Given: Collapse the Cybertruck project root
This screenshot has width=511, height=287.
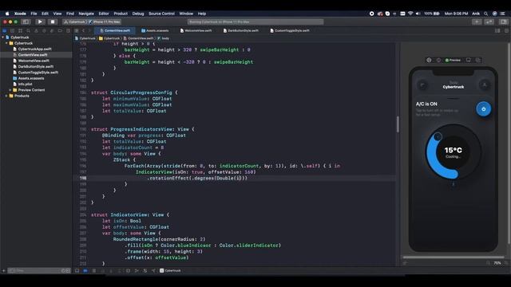Looking at the screenshot, I should click(x=3, y=37).
